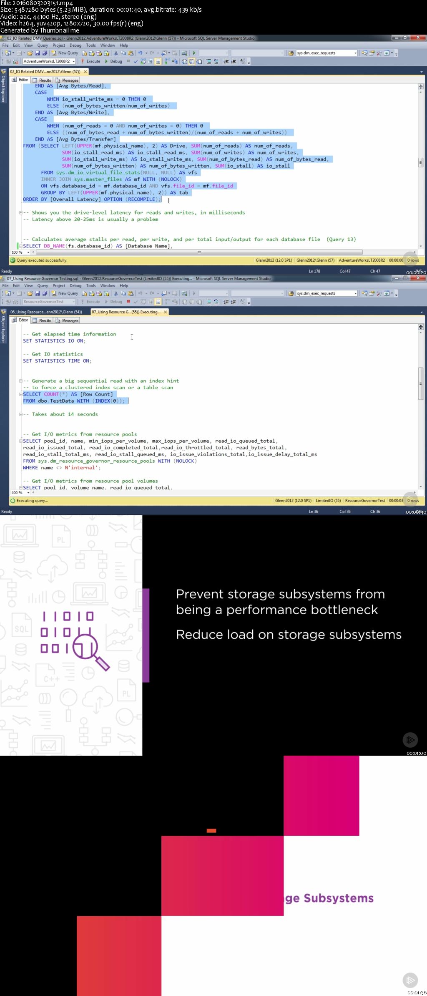Click Paste icon in DMV Queries window
This screenshot has width=427, height=996.
(131, 53)
